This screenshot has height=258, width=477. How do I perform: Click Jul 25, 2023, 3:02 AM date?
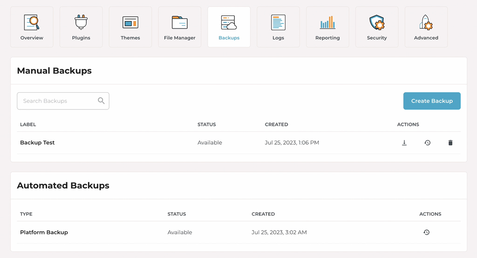click(x=279, y=232)
